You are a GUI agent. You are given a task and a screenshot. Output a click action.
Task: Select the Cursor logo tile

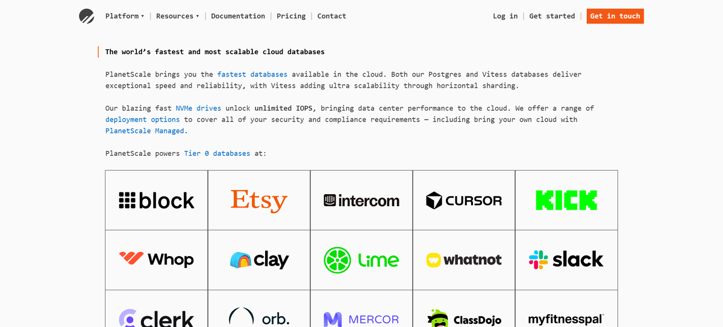(464, 200)
